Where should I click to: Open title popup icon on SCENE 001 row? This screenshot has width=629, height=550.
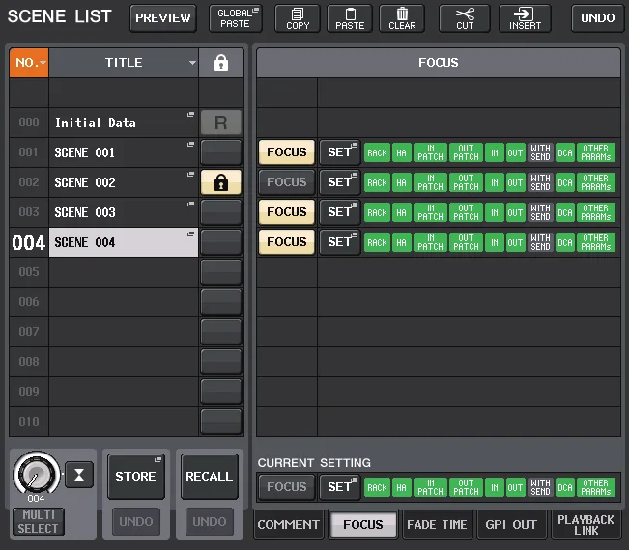click(x=190, y=144)
